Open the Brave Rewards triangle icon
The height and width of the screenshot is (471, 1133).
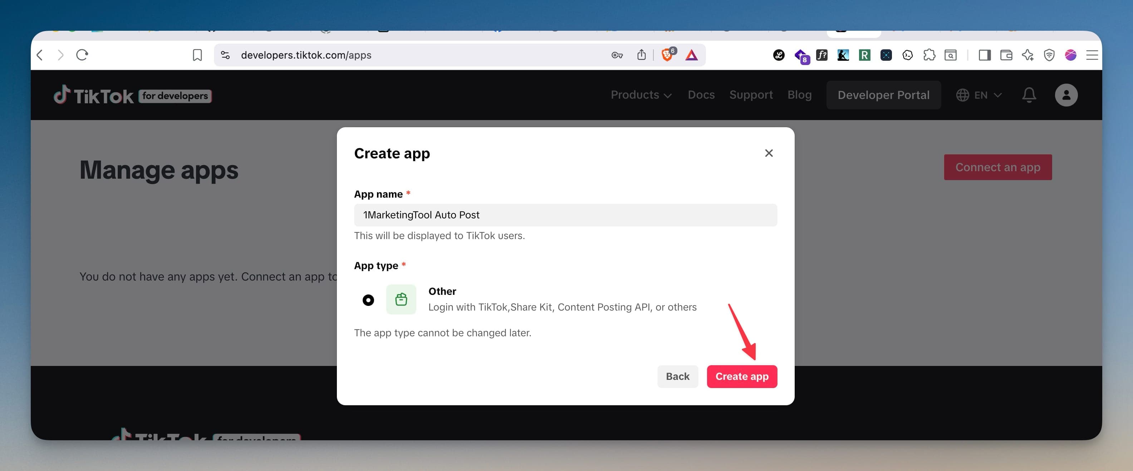pos(691,55)
